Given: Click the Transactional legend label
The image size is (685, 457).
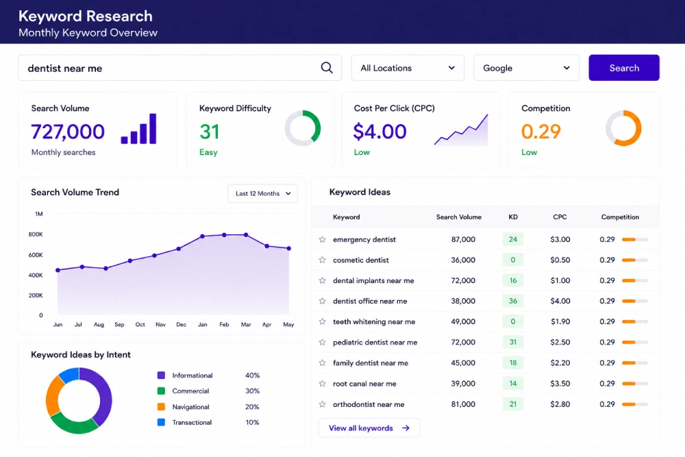Looking at the screenshot, I should [192, 423].
